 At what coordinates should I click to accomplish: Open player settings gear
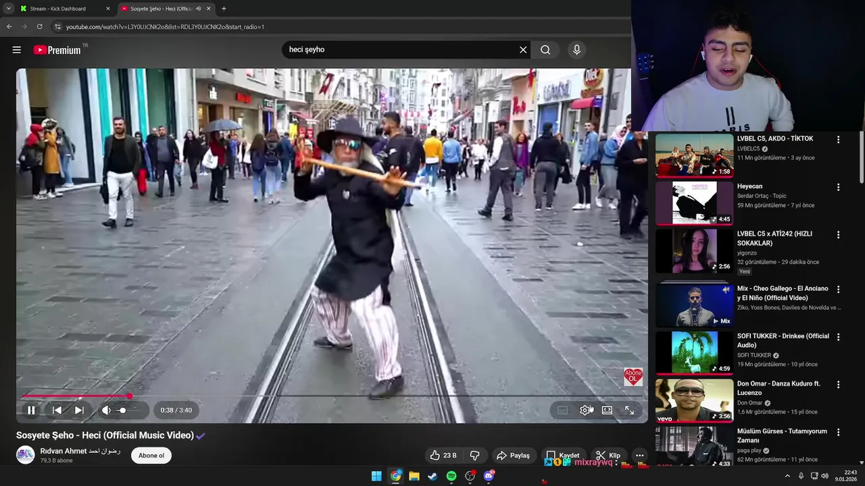[x=585, y=410]
